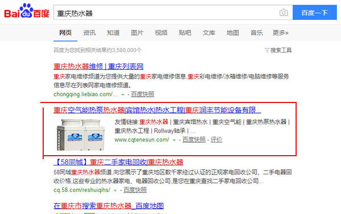Expand dropdown arrow after chongqing.liebiao.com URL
This screenshot has height=214, width=341.
(x=123, y=95)
